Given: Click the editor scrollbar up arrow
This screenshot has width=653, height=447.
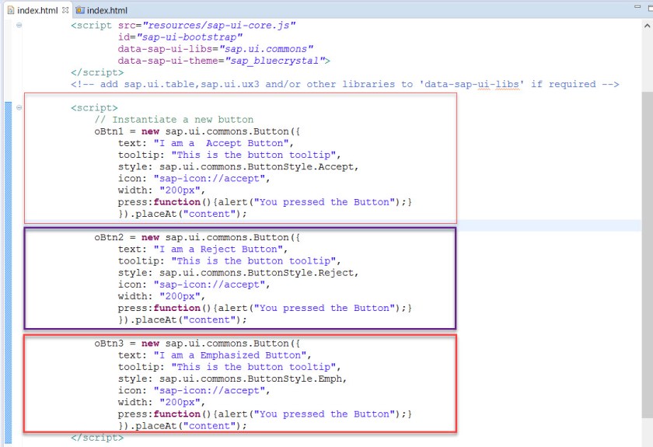Looking at the screenshot, I should (x=647, y=26).
